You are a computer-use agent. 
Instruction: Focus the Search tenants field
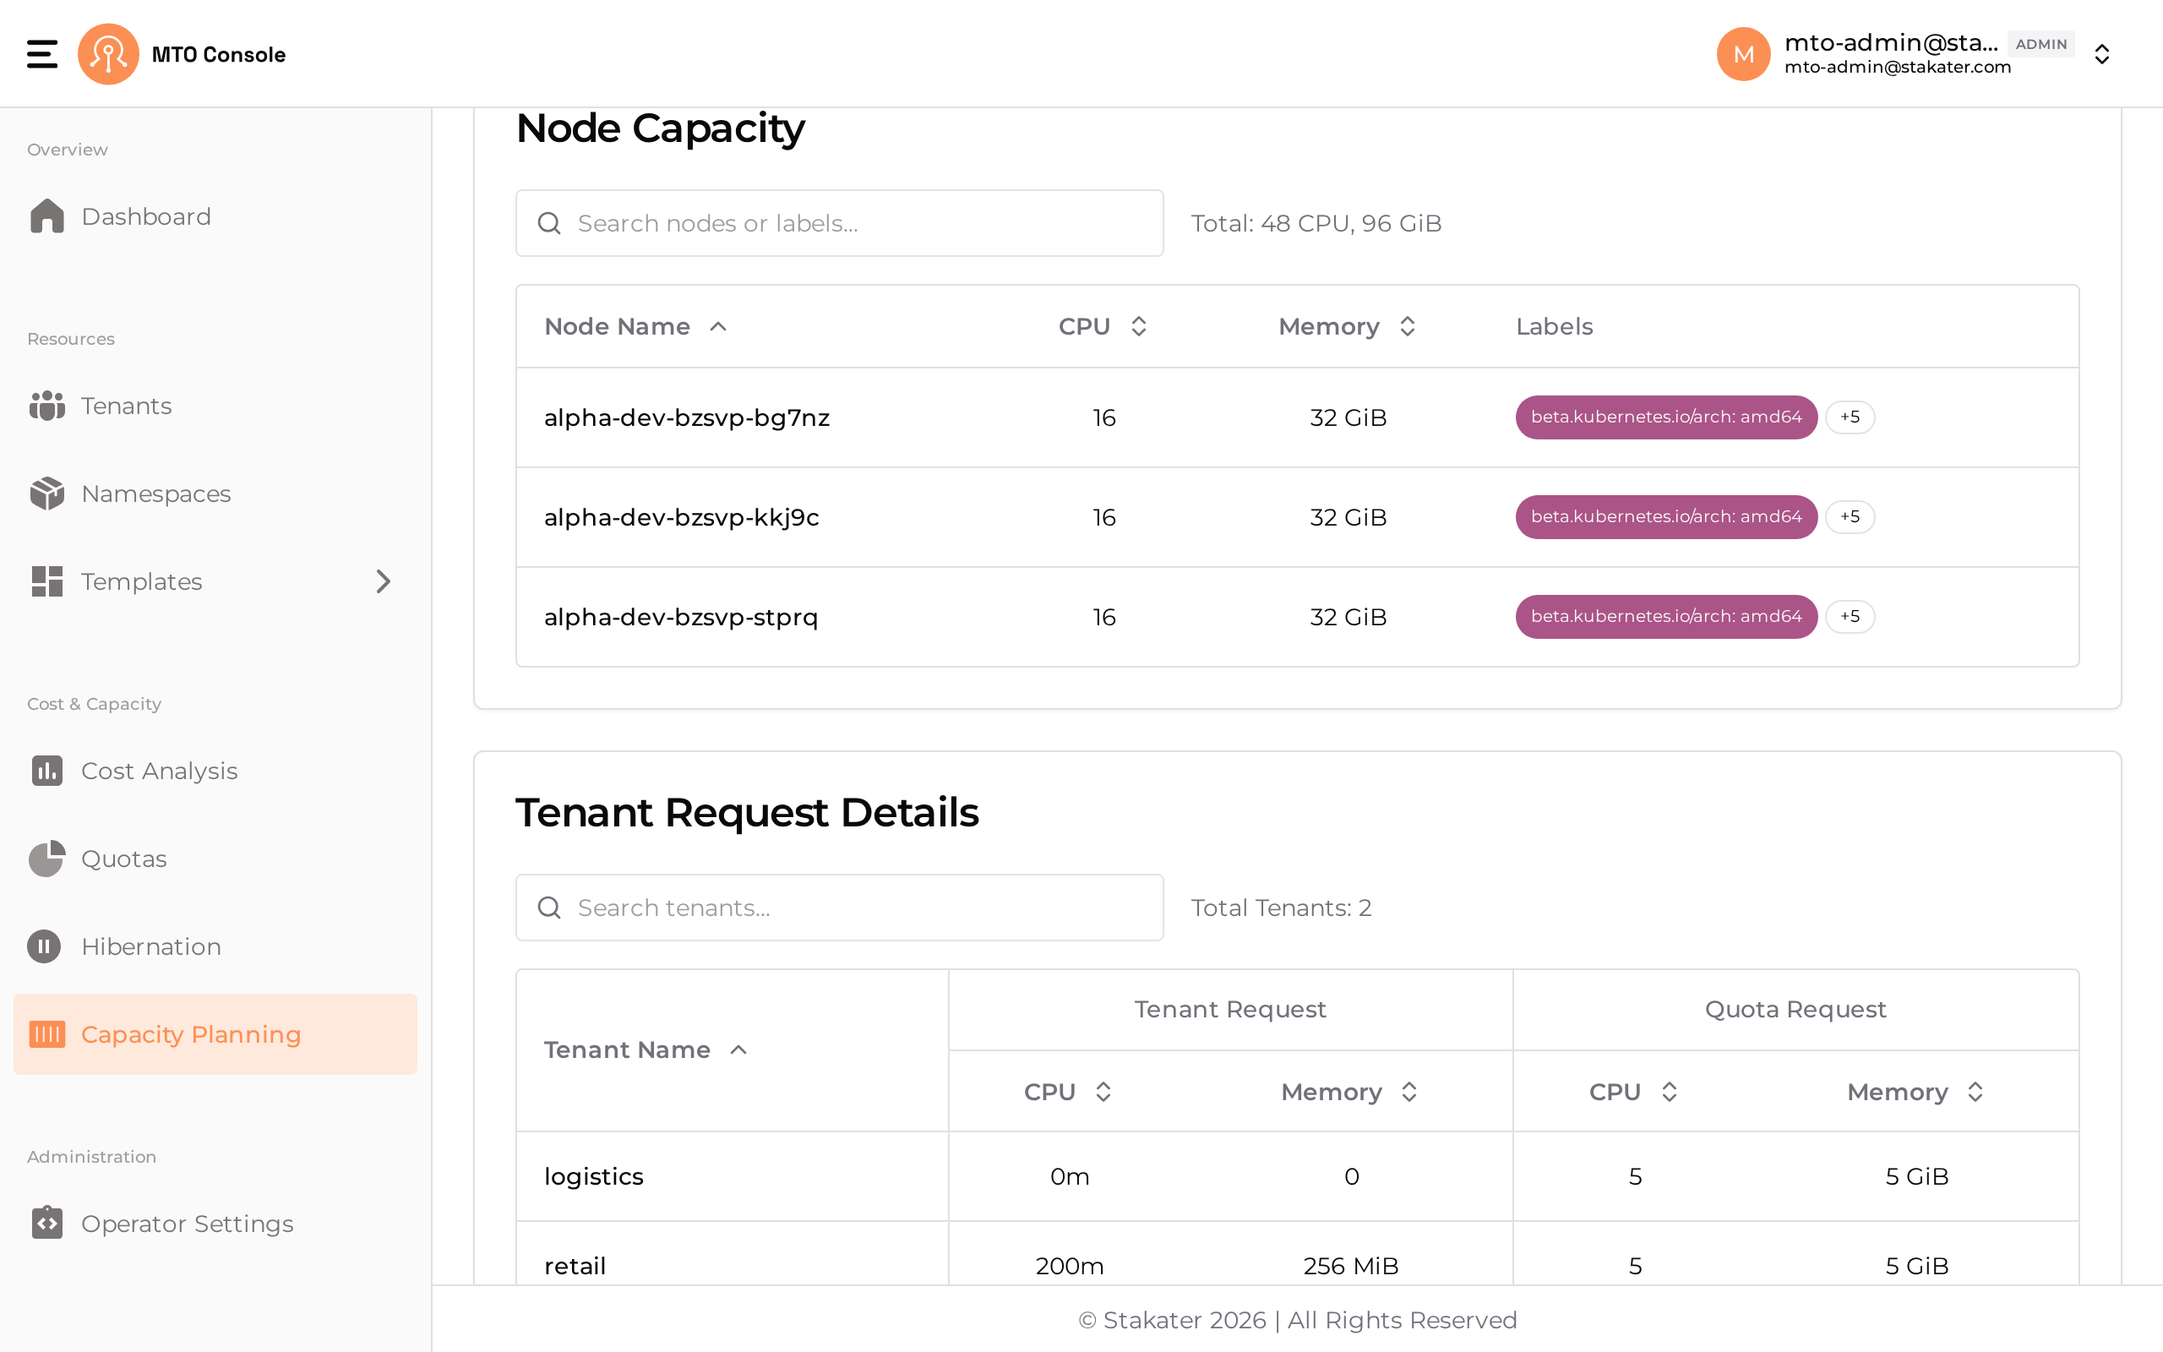[x=839, y=908]
